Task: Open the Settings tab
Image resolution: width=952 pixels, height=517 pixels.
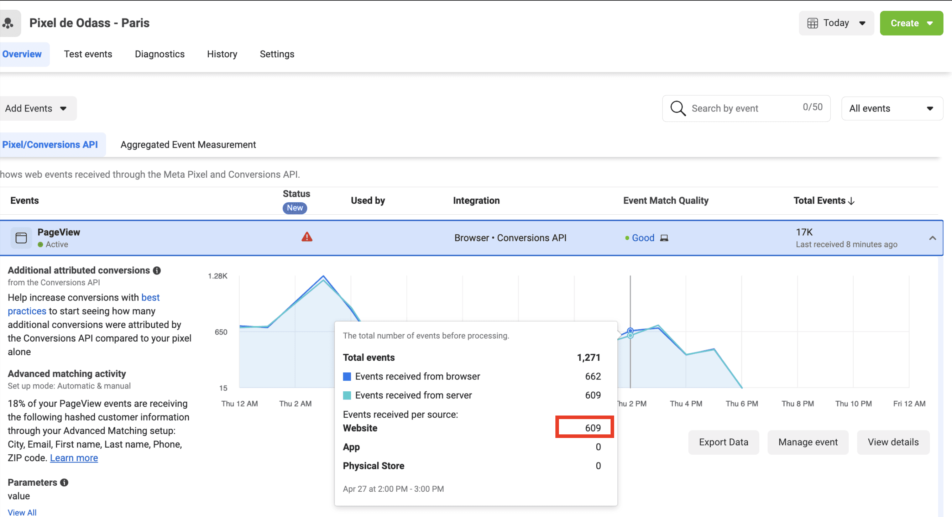Action: tap(277, 54)
